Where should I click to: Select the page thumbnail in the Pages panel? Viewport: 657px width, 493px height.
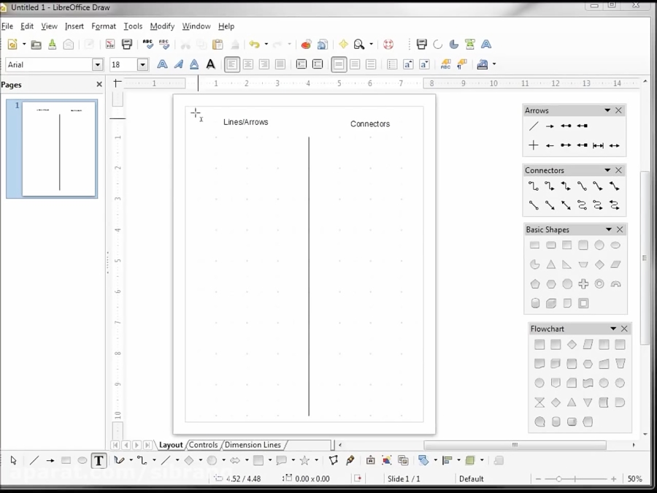click(53, 149)
